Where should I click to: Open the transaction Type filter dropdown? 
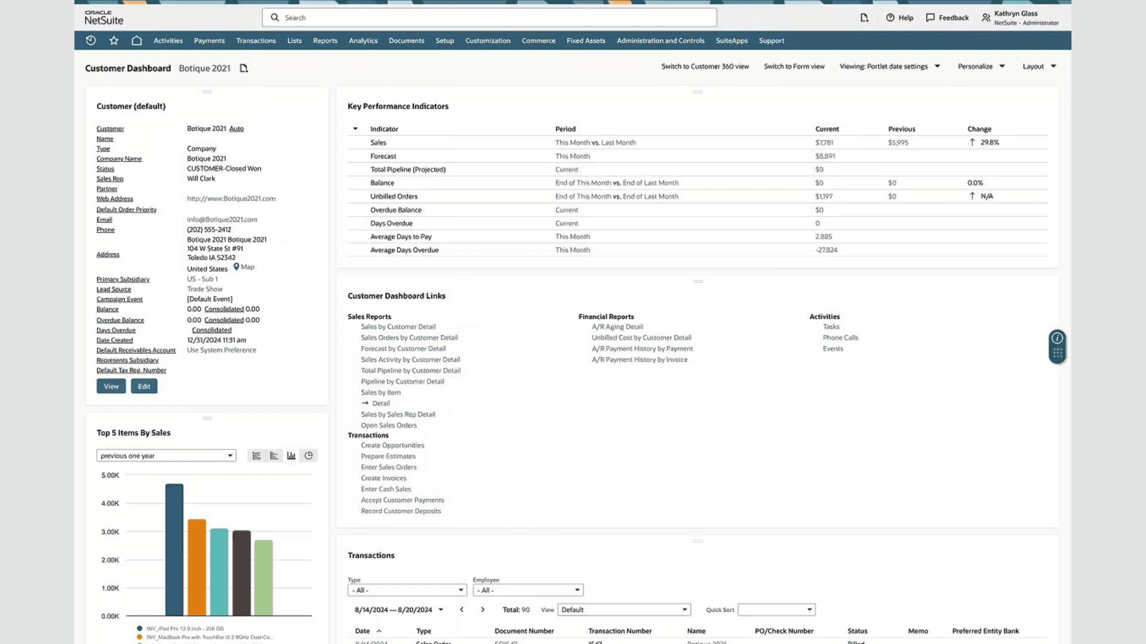coord(406,590)
